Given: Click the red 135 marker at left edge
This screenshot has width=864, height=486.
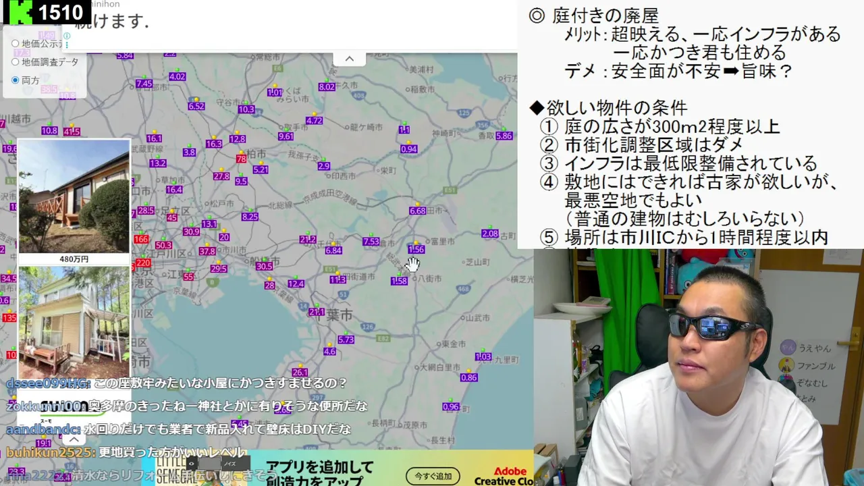Looking at the screenshot, I should tap(9, 318).
